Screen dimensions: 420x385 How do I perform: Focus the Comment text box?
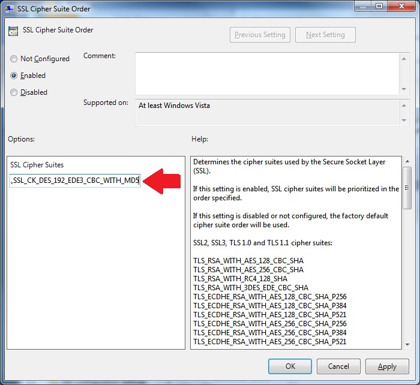click(x=267, y=73)
